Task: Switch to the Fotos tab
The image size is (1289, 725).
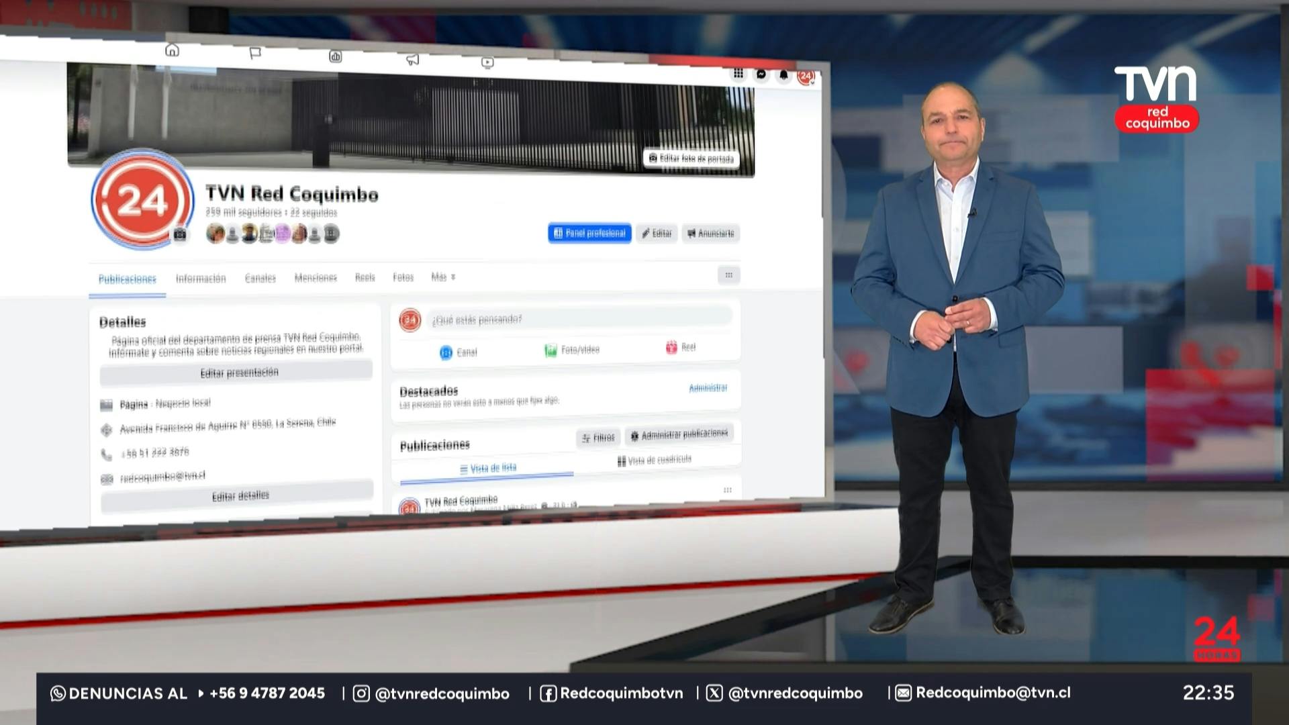Action: [403, 277]
